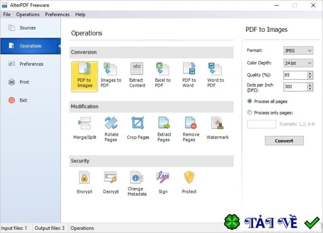Select the Encrypt operation
Viewport: 323px width, 233px height.
coord(84,183)
